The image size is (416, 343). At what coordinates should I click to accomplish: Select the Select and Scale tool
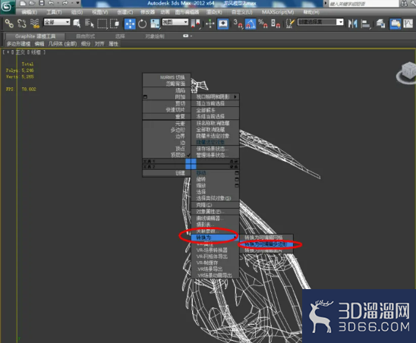(155, 24)
